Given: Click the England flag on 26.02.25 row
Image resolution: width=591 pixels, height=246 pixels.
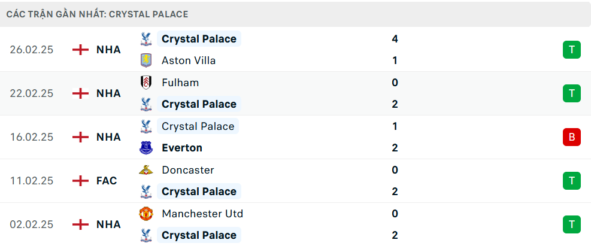Looking at the screenshot, I should [80, 50].
